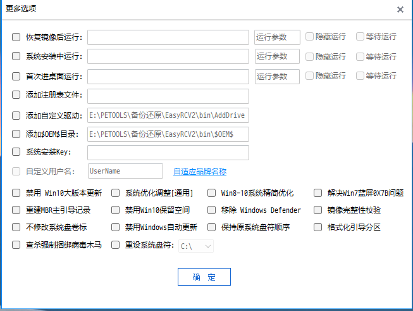Click the $OEM$ directory path field

click(x=168, y=134)
